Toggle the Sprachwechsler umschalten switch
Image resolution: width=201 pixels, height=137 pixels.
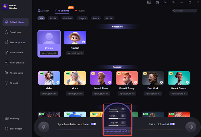93,124
